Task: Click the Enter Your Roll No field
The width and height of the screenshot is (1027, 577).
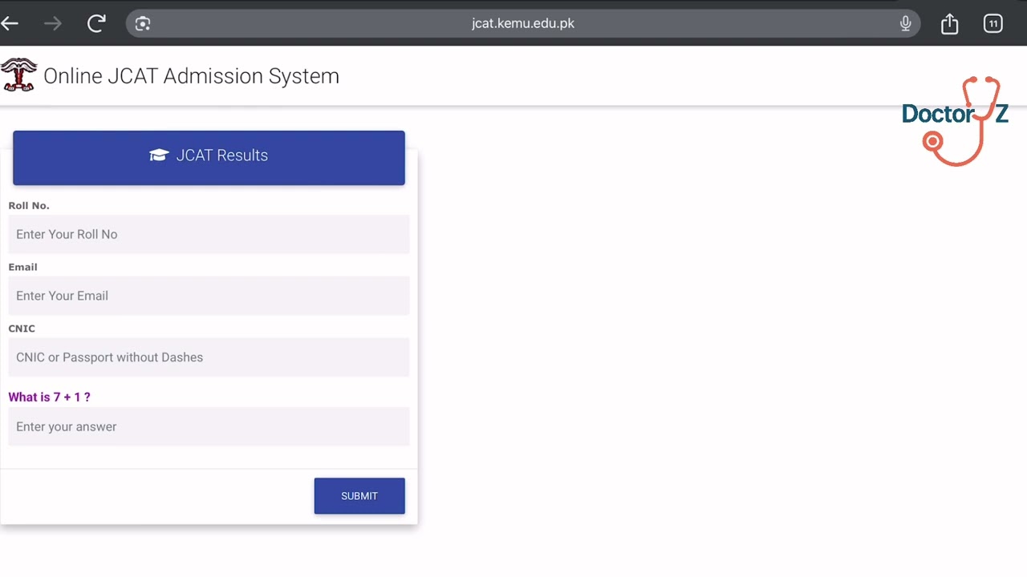Action: [209, 234]
